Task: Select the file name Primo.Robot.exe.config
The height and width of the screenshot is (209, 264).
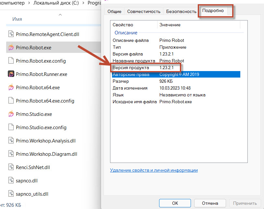Action: click(41, 61)
